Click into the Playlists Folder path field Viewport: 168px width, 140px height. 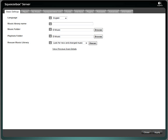click(x=73, y=36)
